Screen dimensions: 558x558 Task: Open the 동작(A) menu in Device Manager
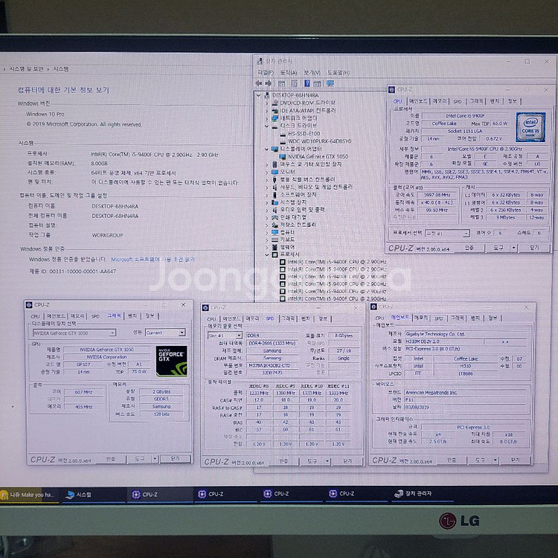[x=288, y=73]
